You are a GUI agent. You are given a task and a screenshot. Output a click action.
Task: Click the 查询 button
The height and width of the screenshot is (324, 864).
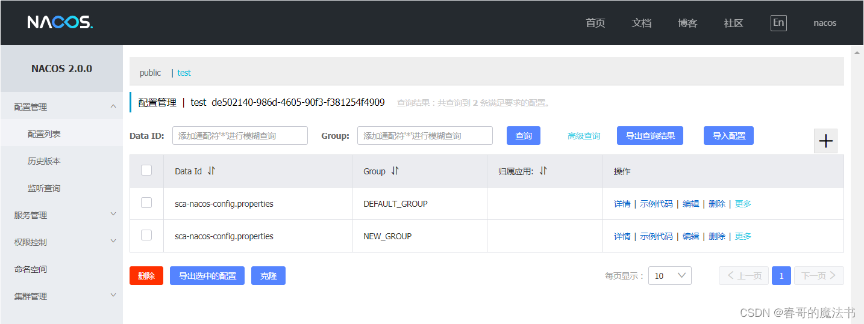(524, 136)
